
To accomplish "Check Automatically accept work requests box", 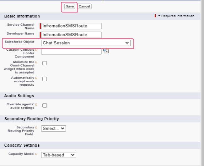I will [45, 79].
